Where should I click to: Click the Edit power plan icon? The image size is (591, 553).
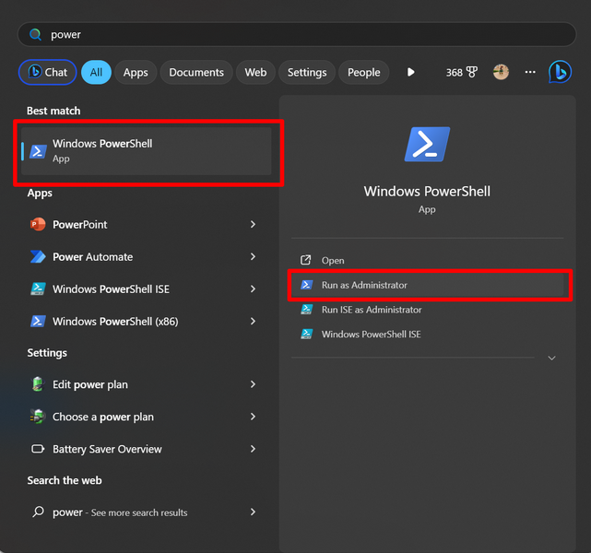click(38, 385)
